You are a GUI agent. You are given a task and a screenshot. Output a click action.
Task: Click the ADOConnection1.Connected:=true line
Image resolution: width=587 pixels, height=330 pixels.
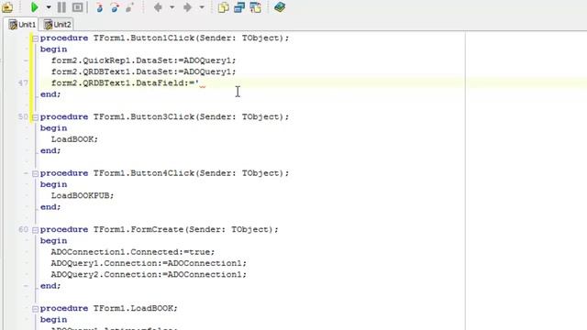(x=133, y=252)
